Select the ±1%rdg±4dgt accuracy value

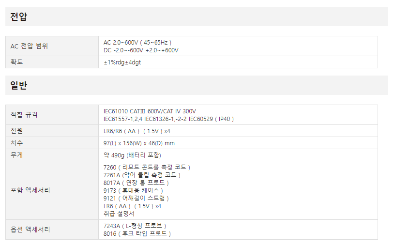(x=122, y=62)
